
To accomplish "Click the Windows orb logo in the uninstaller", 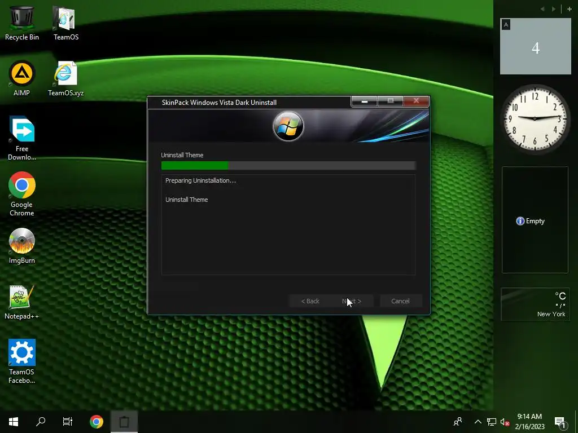I will tap(288, 126).
